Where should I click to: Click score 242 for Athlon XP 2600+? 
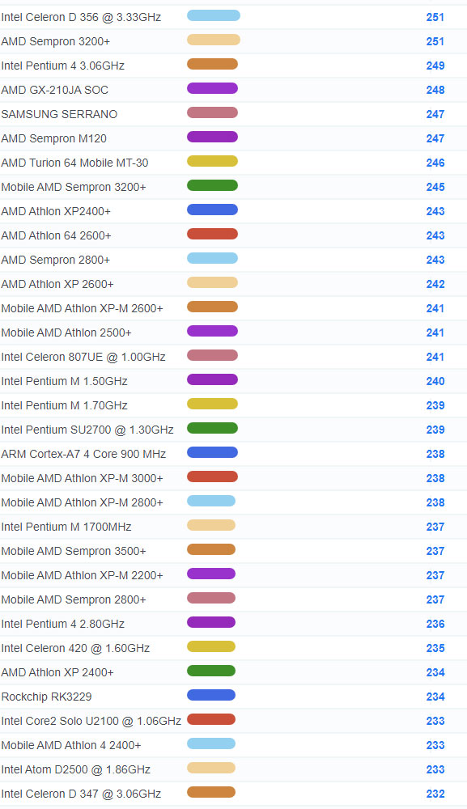[435, 284]
